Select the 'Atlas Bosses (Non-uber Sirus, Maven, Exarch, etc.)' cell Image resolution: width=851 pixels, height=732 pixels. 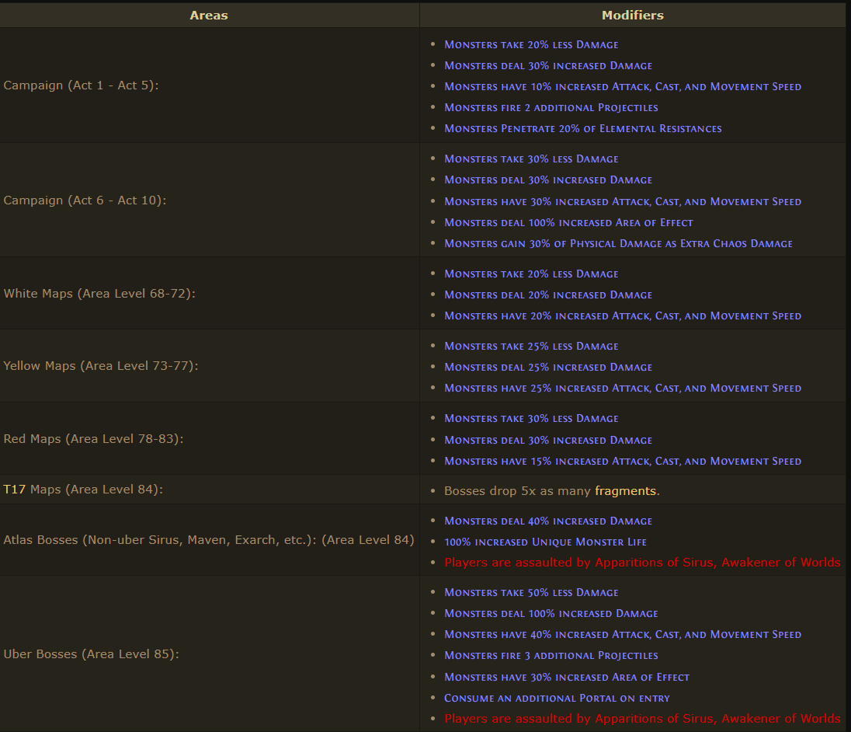coord(208,540)
